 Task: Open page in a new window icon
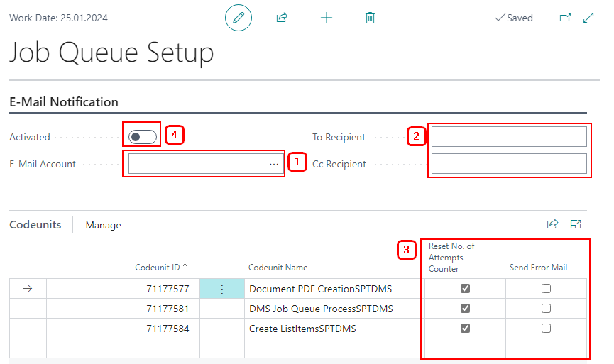tap(565, 18)
